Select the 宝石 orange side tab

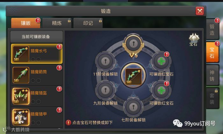212,52
